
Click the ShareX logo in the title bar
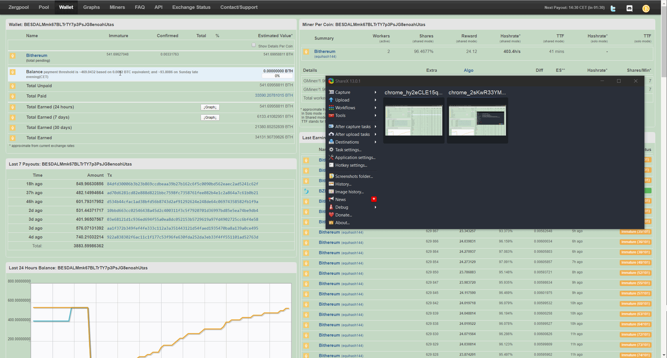(x=331, y=81)
